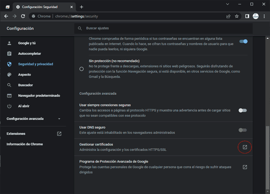Open the profile avatar menu
Screen dimensions: 270x194
(x=256, y=16)
